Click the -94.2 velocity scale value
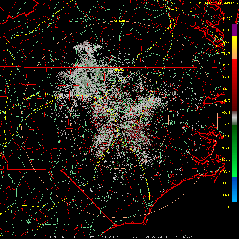 225,183
